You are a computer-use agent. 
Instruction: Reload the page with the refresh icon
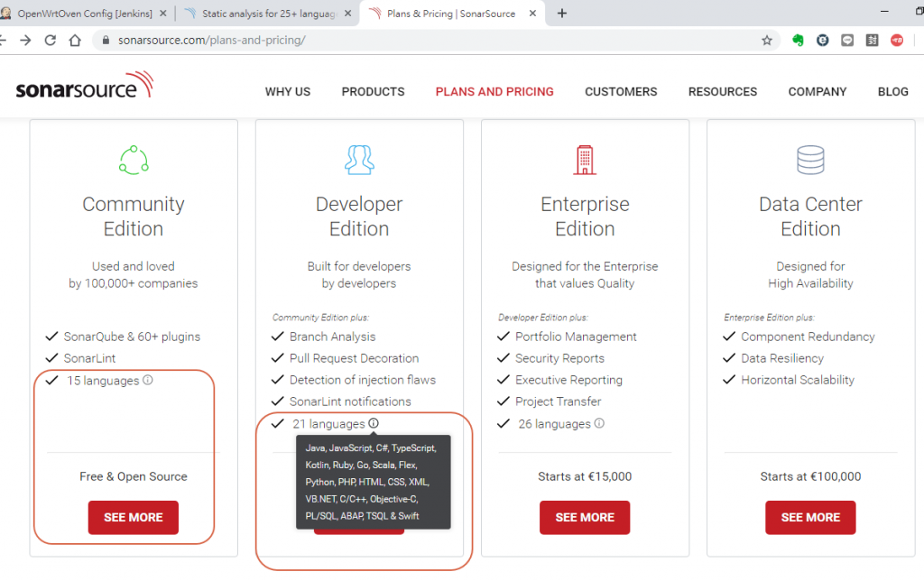click(51, 40)
